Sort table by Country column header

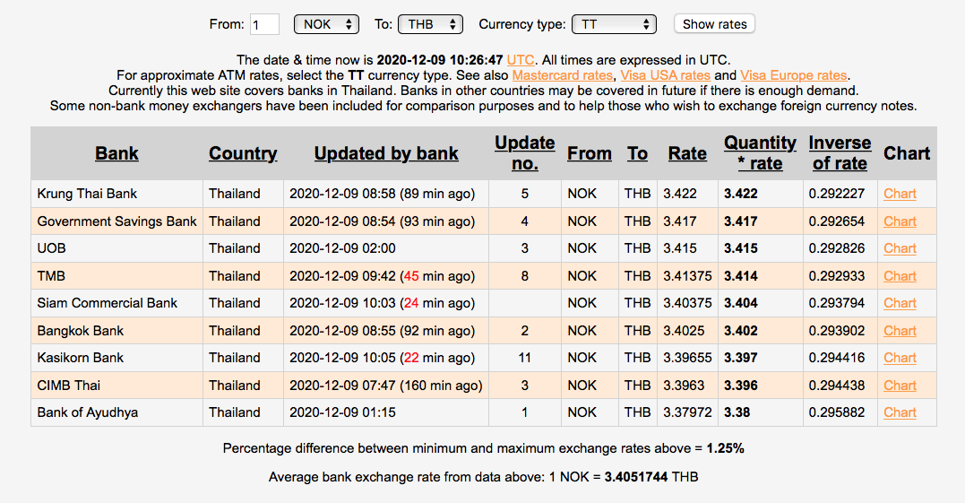pyautogui.click(x=243, y=153)
